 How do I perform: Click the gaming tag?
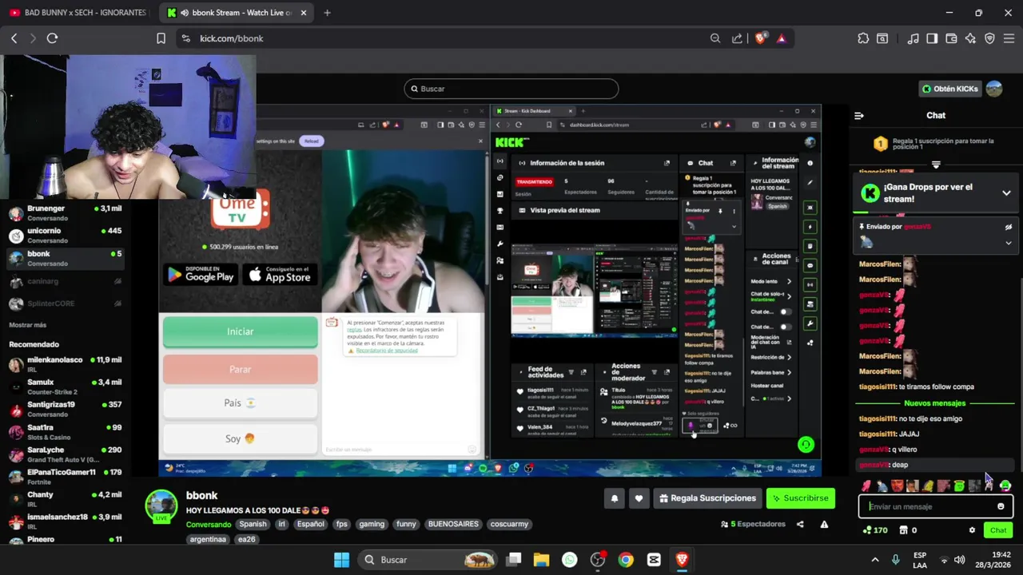pyautogui.click(x=372, y=525)
